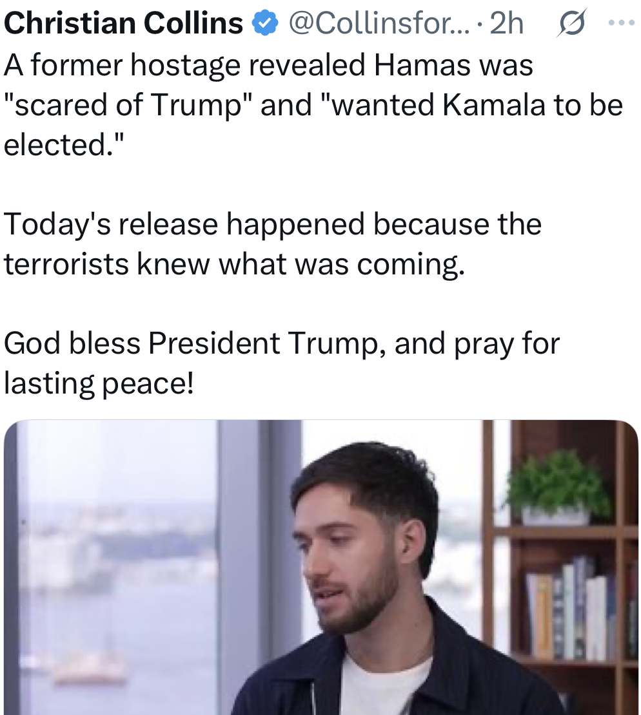The height and width of the screenshot is (715, 641).
Task: Click the word "elected." in tweet
Action: [x=64, y=144]
